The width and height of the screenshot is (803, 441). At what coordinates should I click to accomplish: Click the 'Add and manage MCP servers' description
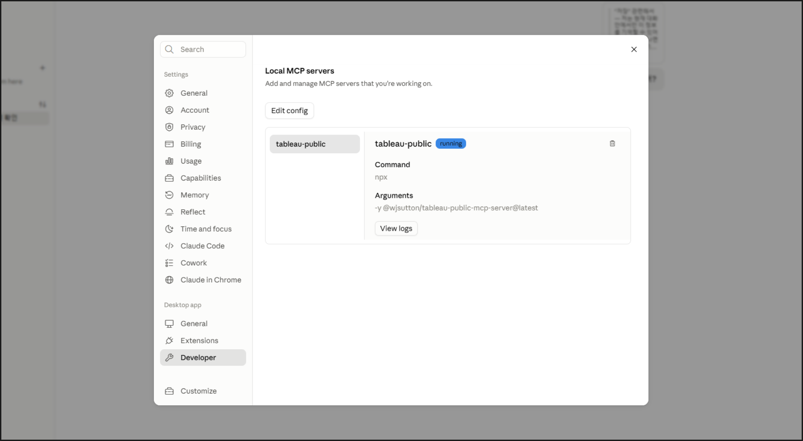[x=349, y=83]
